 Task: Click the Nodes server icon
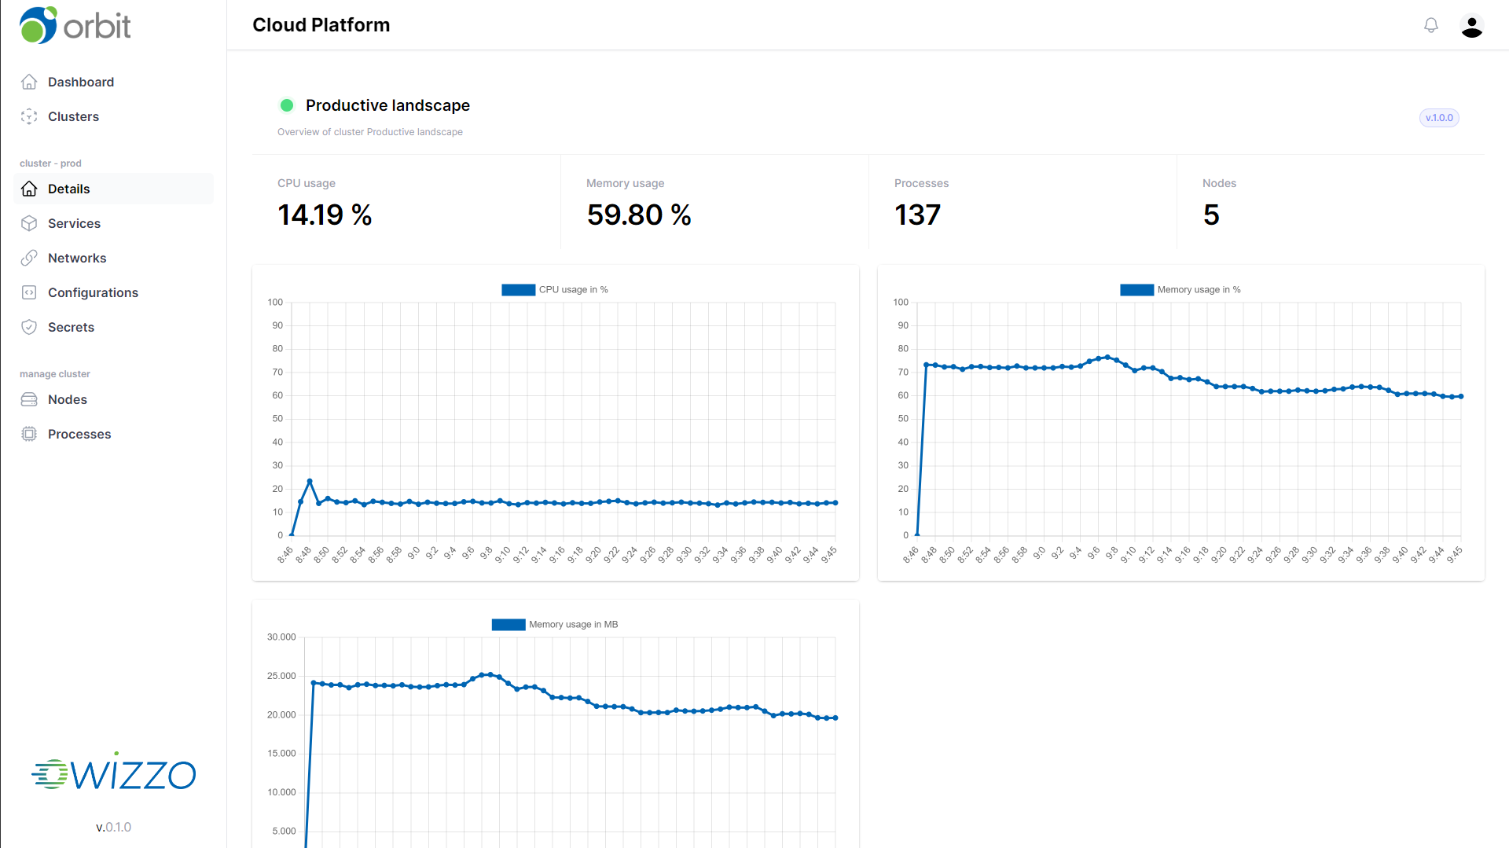[x=29, y=399]
